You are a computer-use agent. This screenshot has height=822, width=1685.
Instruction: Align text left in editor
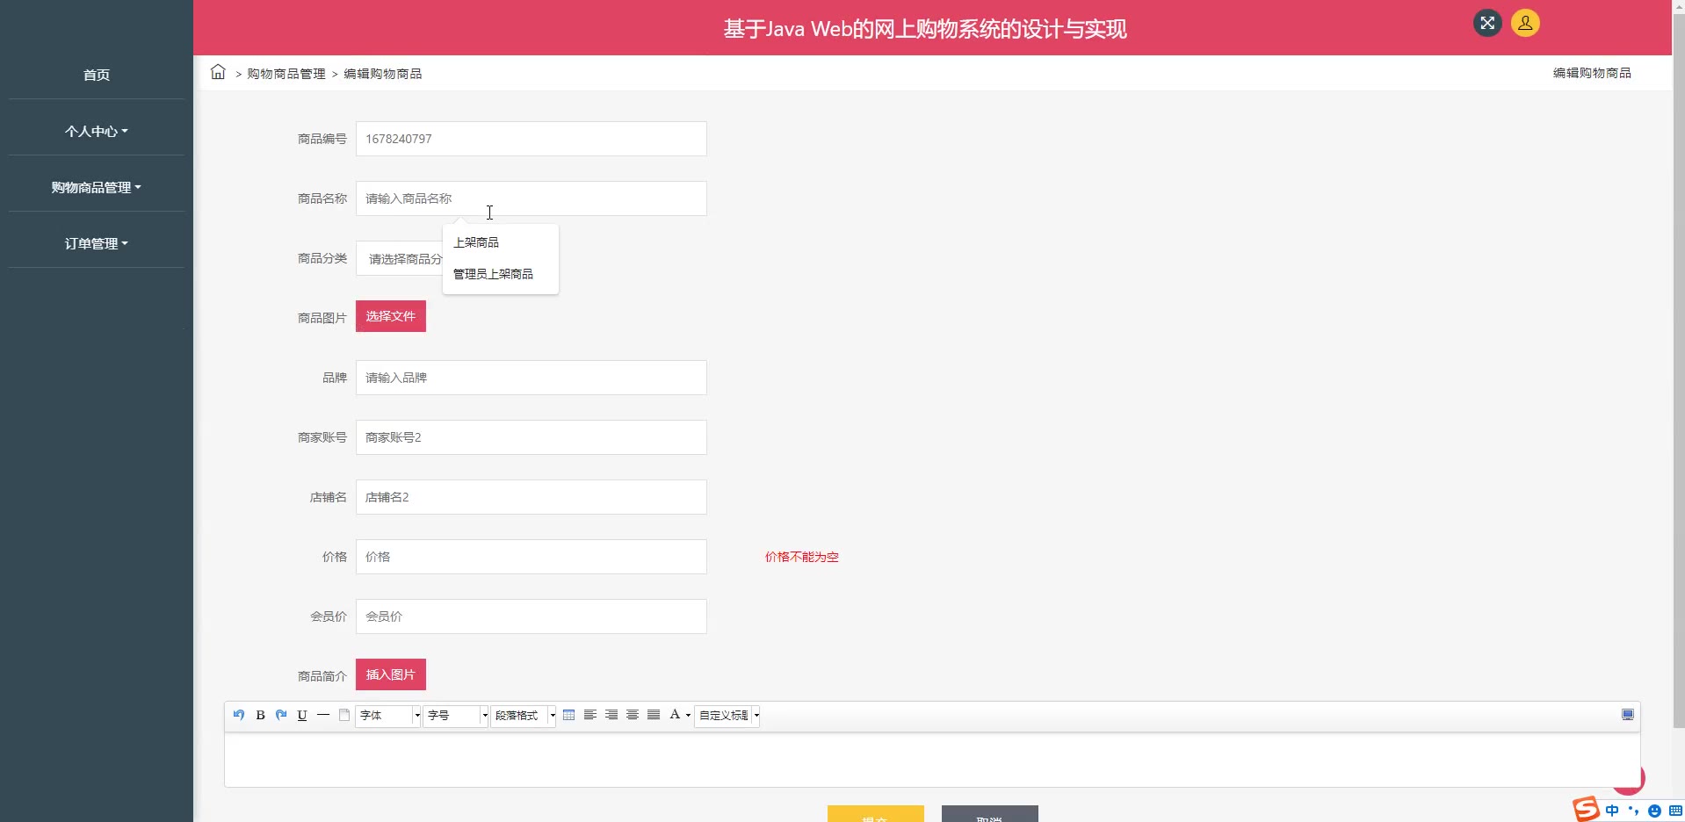[x=590, y=715]
